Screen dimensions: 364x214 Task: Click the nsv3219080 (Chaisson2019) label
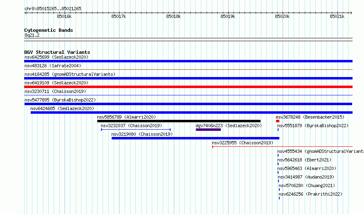point(142,134)
